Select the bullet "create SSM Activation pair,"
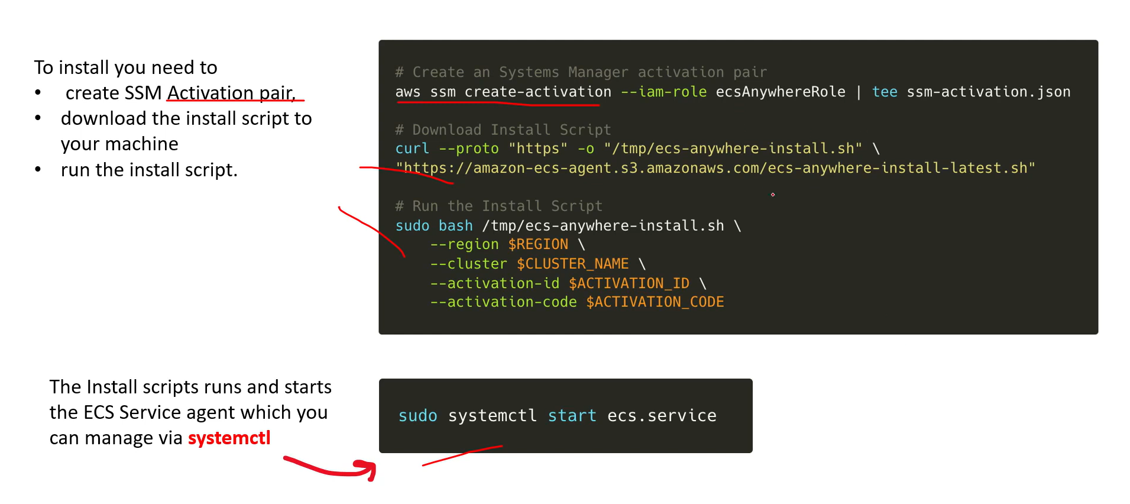The image size is (1130, 504). (180, 93)
